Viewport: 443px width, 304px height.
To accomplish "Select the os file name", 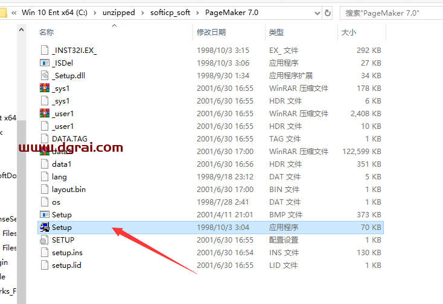I will pos(56,202).
